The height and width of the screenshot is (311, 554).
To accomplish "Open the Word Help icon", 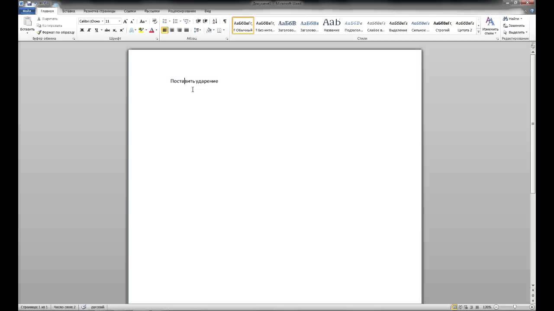I will pyautogui.click(x=532, y=11).
